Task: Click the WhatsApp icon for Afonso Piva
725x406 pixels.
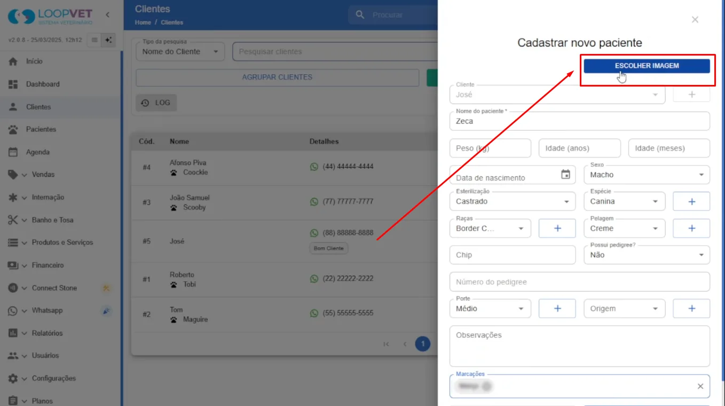Action: point(314,167)
